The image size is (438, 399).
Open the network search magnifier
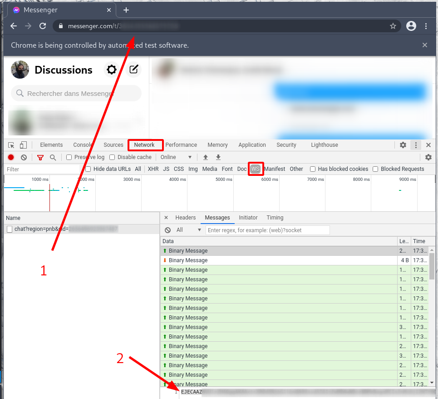[53, 157]
